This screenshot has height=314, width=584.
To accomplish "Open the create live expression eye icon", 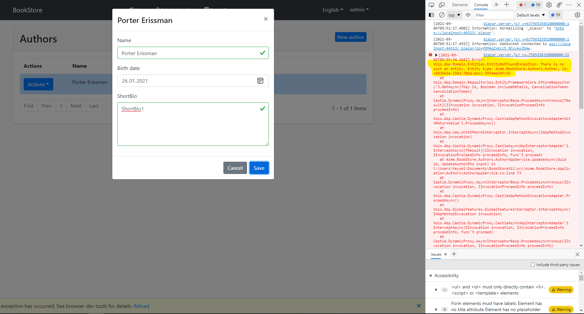I will point(468,15).
